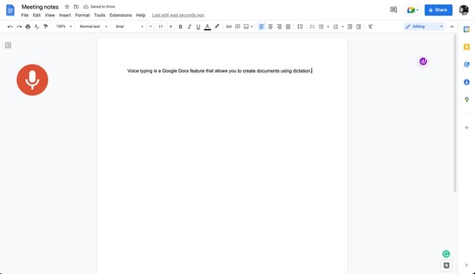475x274 pixels.
Task: Clear text formatting
Action: pyautogui.click(x=370, y=26)
